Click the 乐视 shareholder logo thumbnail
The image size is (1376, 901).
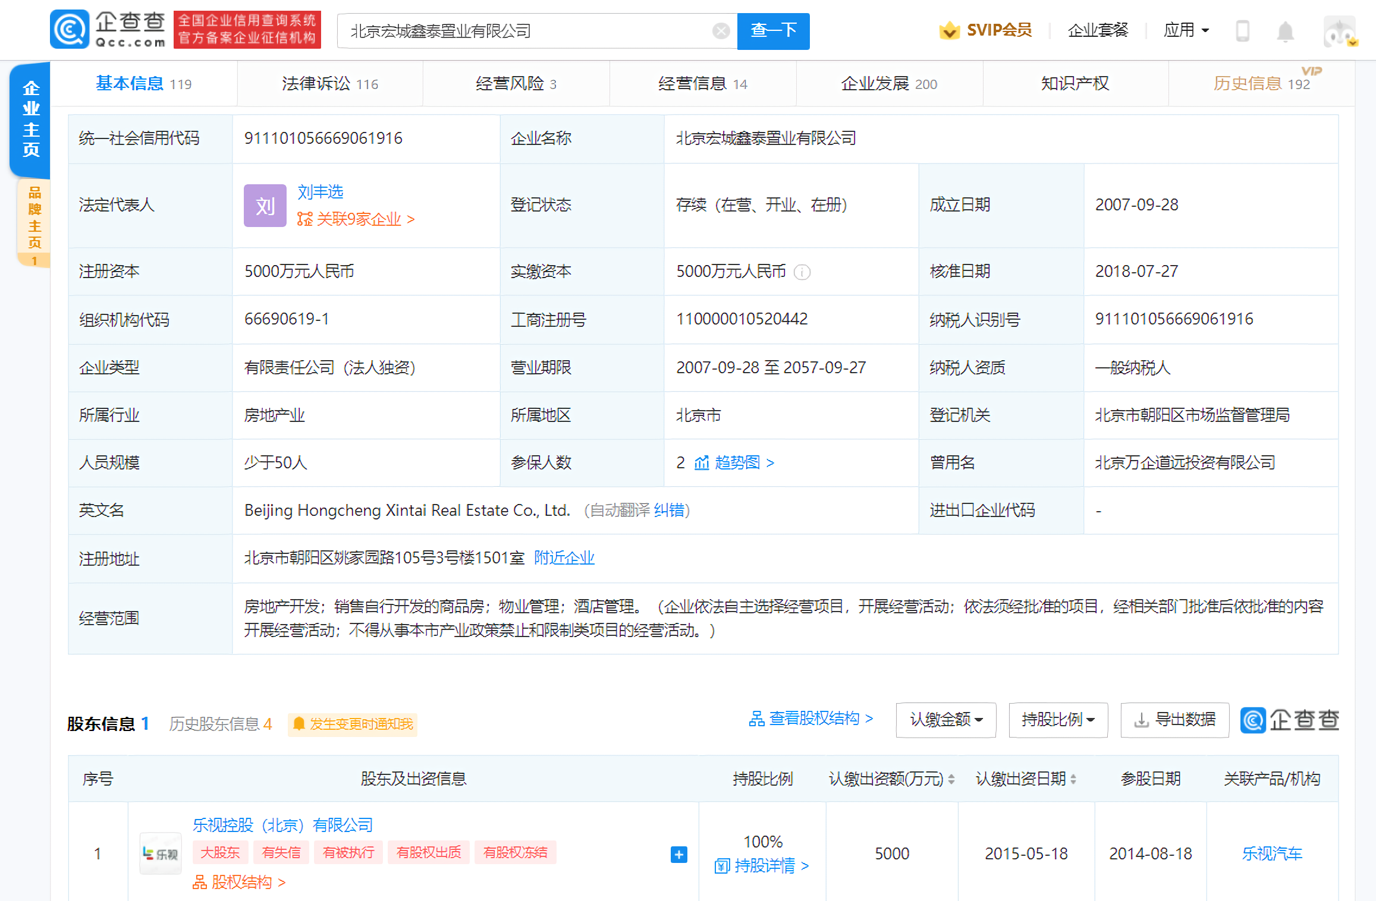click(x=160, y=853)
